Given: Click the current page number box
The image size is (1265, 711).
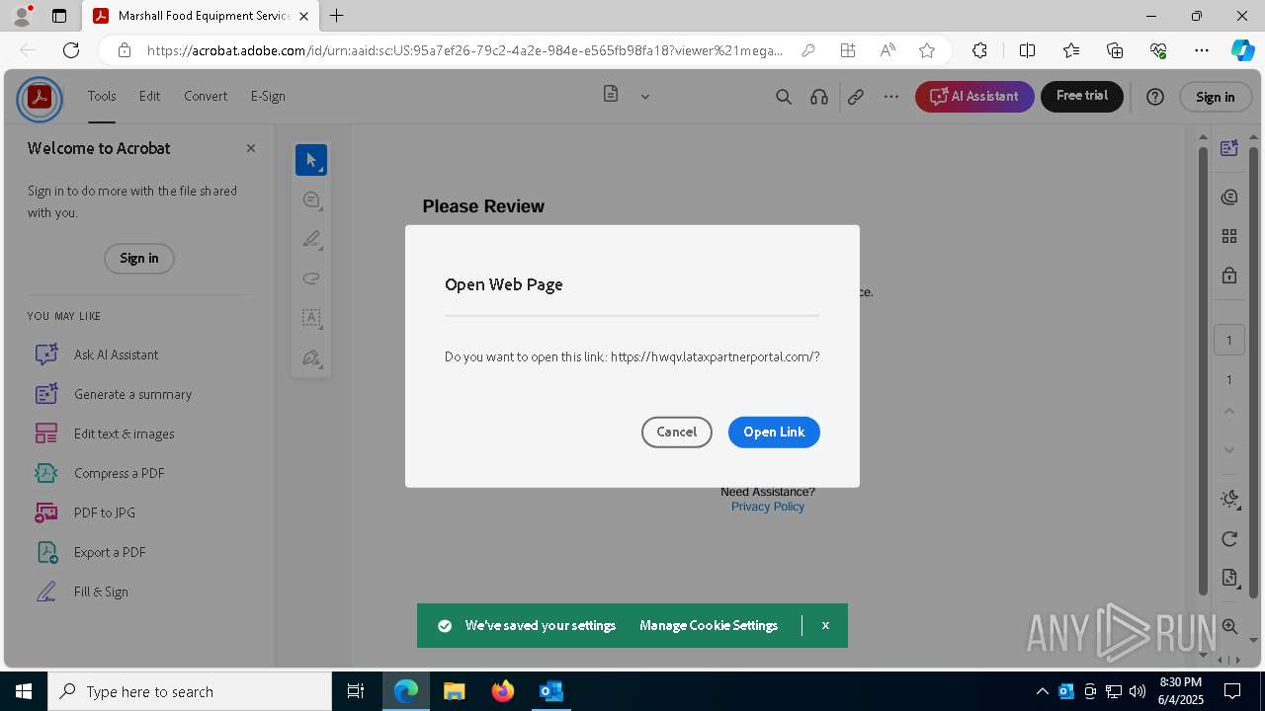Looking at the screenshot, I should [1229, 340].
